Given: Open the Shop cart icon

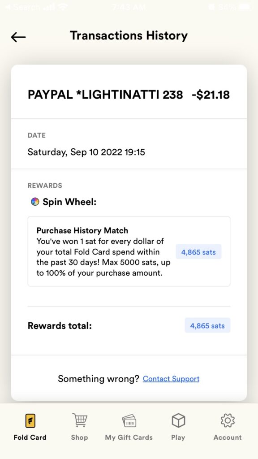Looking at the screenshot, I should point(80,420).
